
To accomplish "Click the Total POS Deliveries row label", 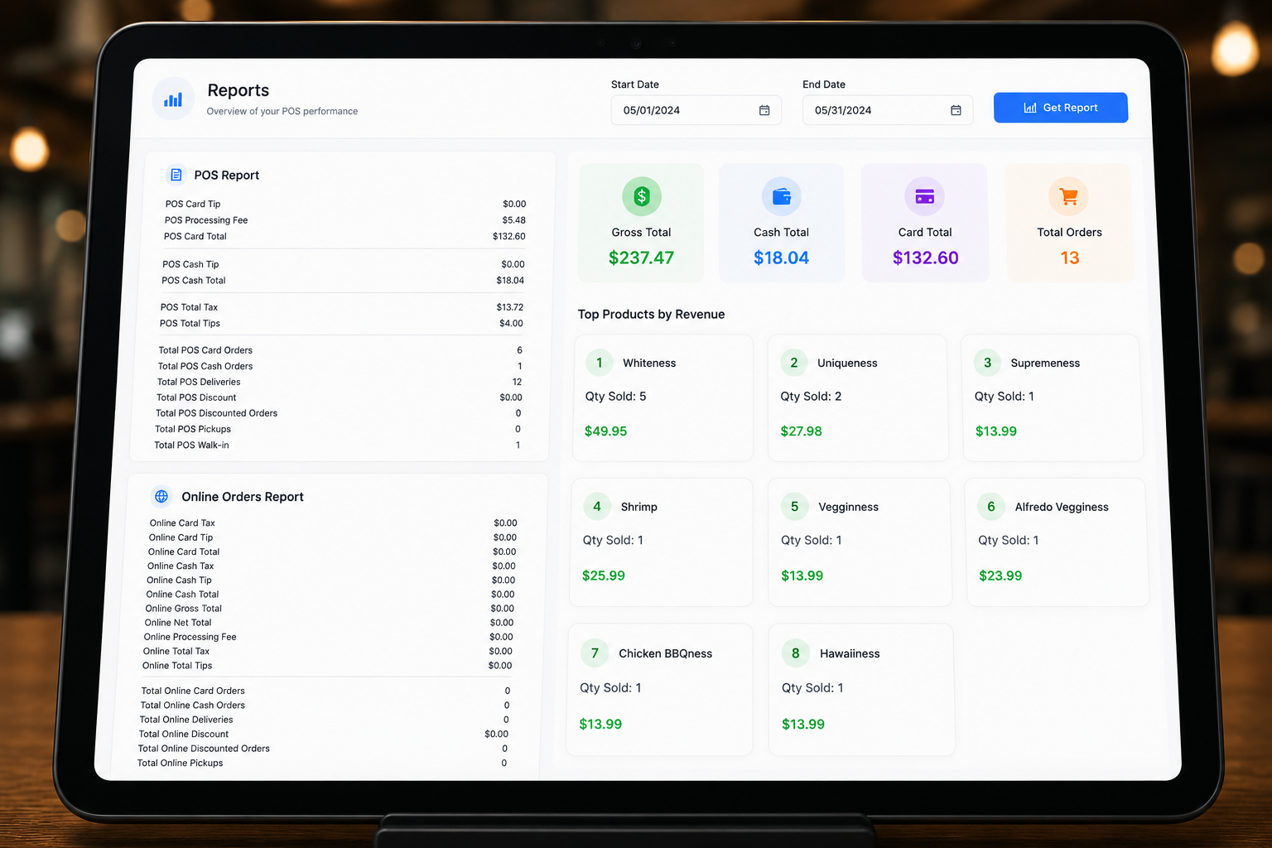I will tap(199, 382).
